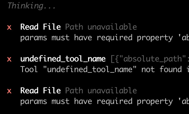Image resolution: width=189 pixels, height=114 pixels.
Task: Click the "not found" text in the error
Action: (162, 69)
